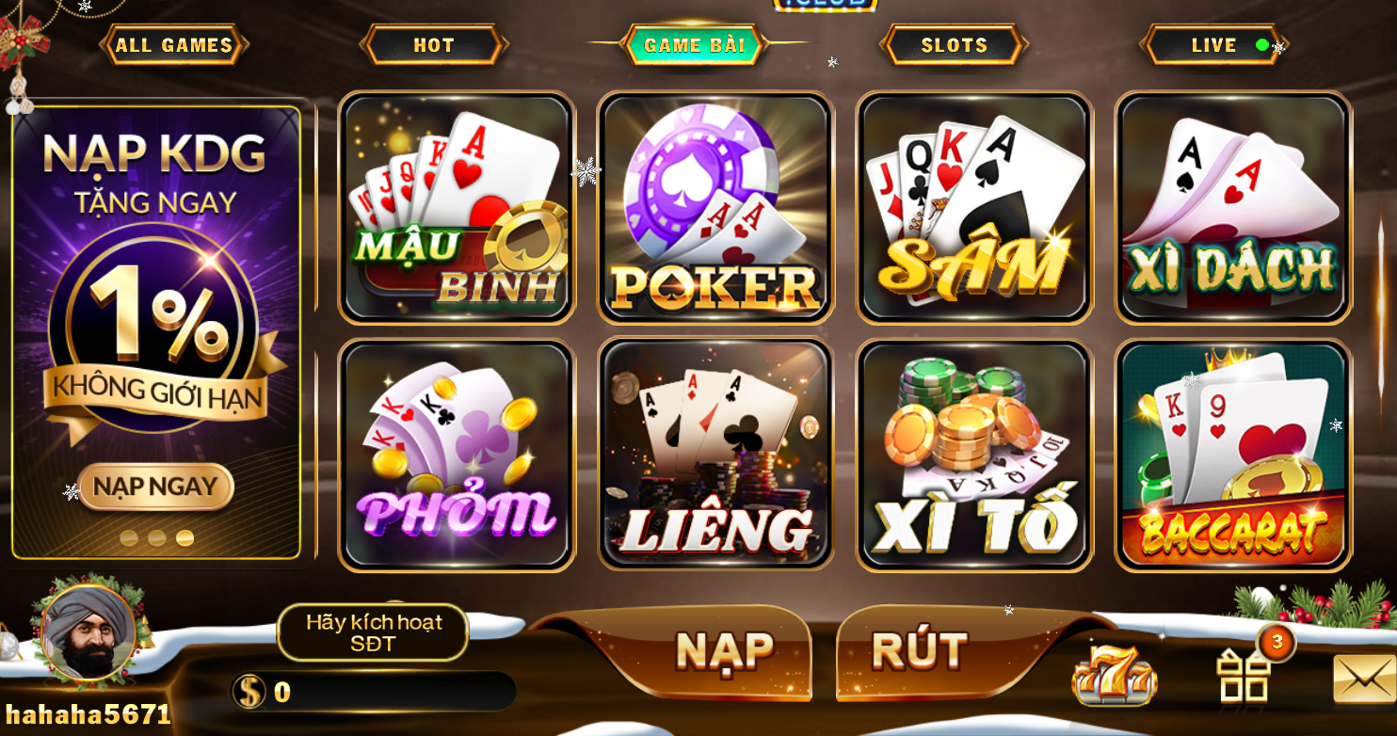
Task: Open the Mậu Binh card game
Action: point(457,208)
